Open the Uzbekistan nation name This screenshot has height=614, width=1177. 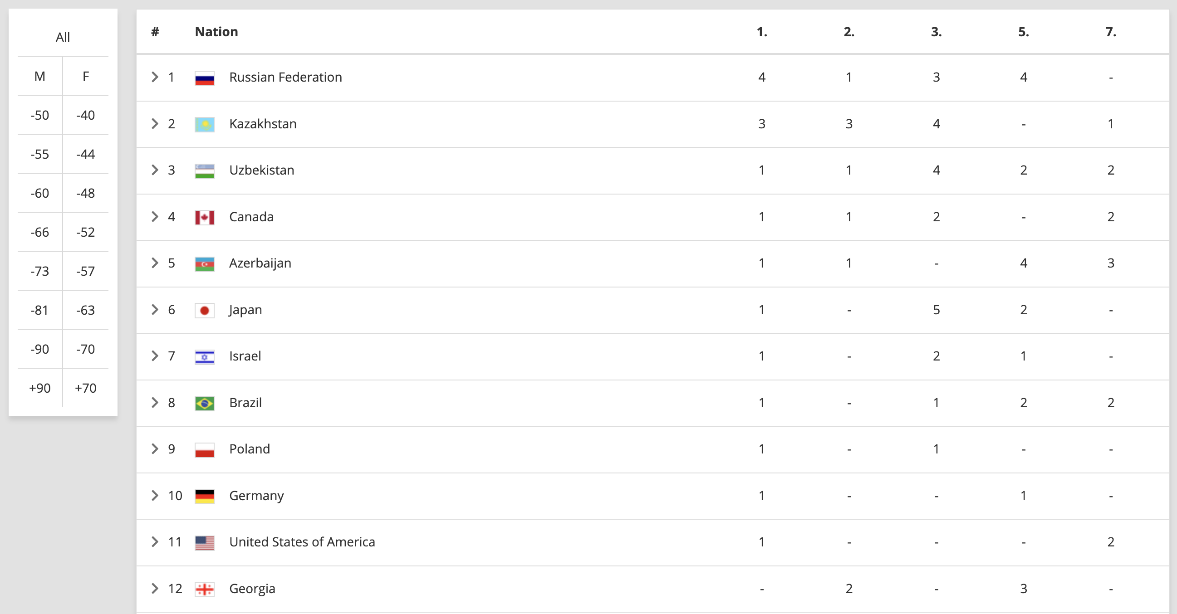click(x=262, y=170)
